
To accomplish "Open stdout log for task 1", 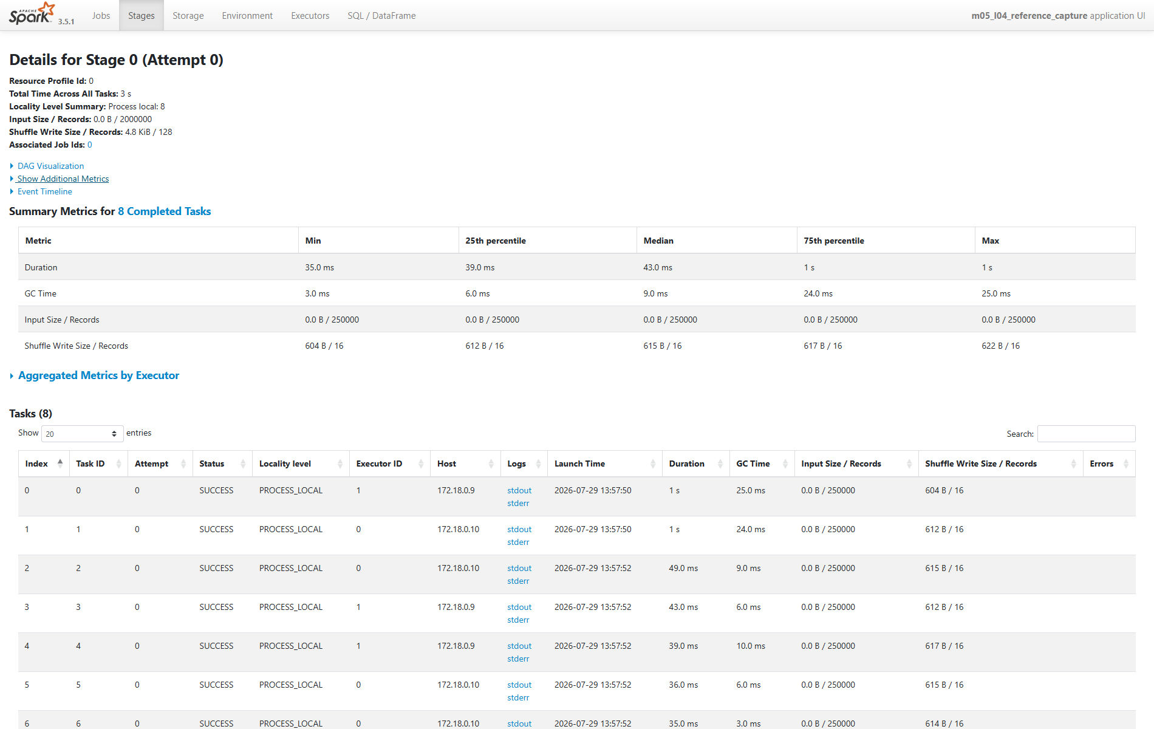I will coord(519,529).
